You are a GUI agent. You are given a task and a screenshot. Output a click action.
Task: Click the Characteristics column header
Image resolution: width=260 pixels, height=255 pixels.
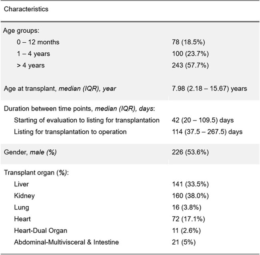click(26, 9)
